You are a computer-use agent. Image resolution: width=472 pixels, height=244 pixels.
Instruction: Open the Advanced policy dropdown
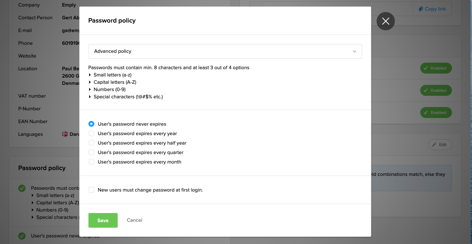click(225, 51)
